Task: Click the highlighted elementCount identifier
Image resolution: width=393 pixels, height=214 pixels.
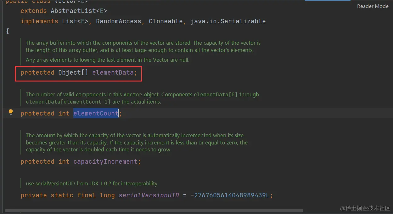Action: [x=96, y=113]
